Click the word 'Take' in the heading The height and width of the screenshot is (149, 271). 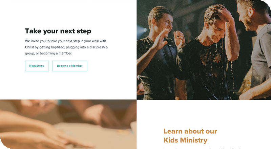click(x=33, y=31)
